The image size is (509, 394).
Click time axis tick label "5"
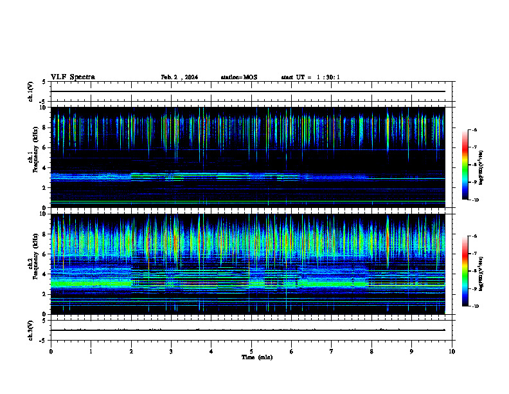[251, 352]
